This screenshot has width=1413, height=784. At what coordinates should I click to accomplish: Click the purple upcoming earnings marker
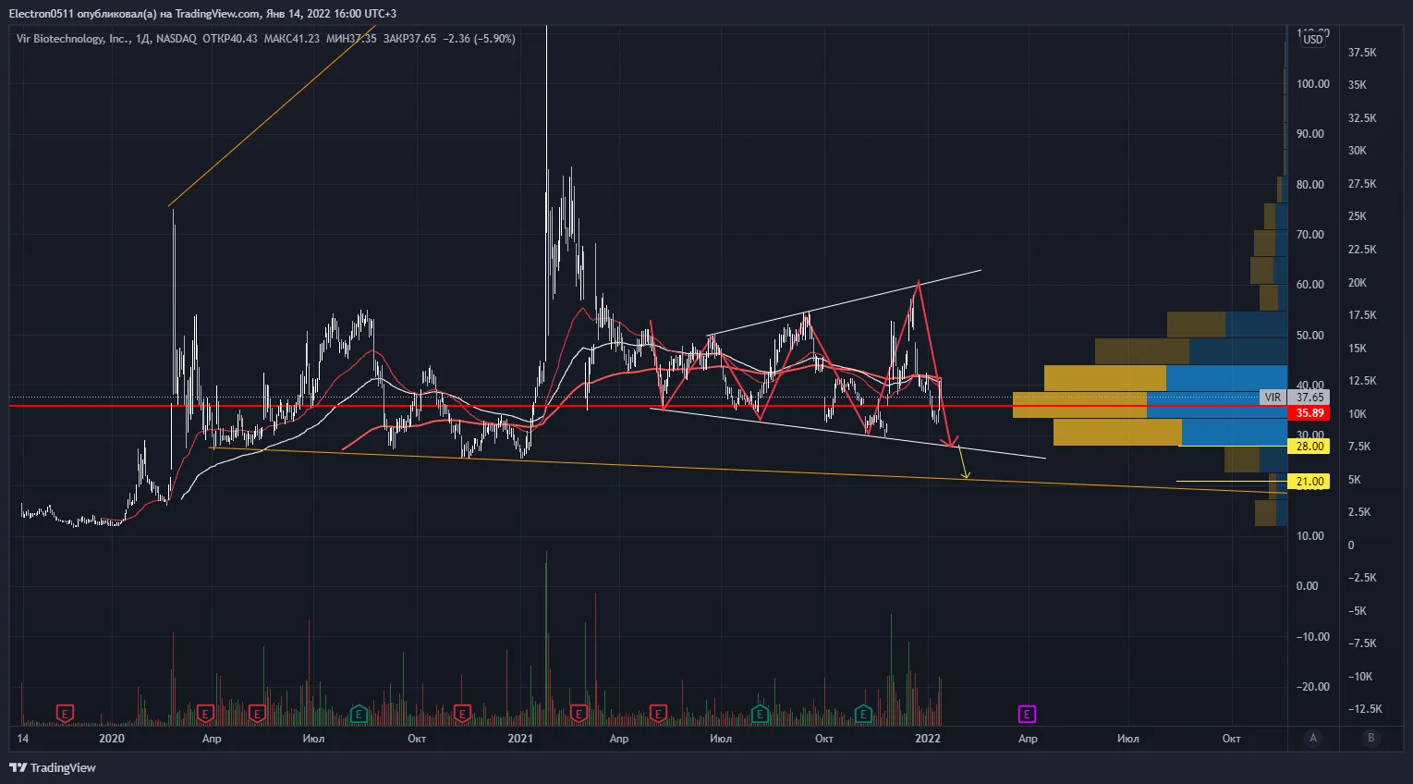click(x=1027, y=714)
